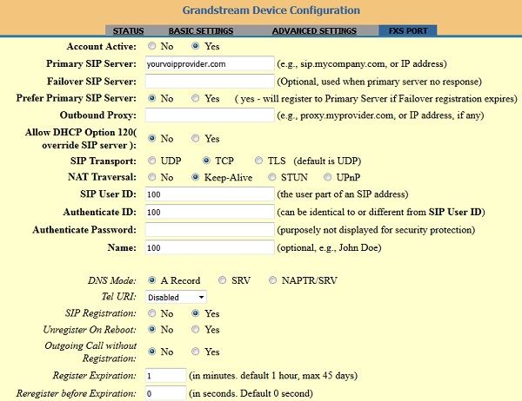The height and width of the screenshot is (401, 522).
Task: Select A Record DNS Mode
Action: pyautogui.click(x=151, y=280)
